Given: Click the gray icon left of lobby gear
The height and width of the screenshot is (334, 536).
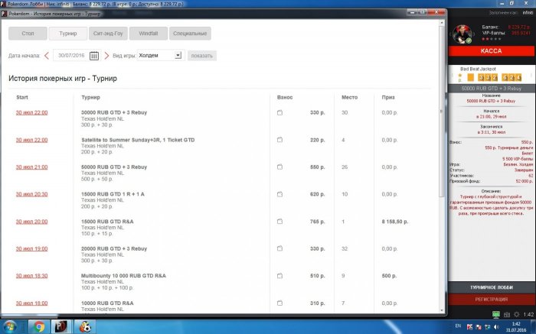Looking at the screenshot, I should pos(507,314).
